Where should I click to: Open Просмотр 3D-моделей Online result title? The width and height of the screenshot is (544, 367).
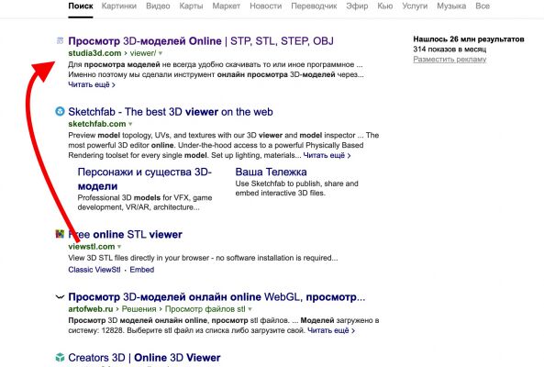[x=201, y=41]
